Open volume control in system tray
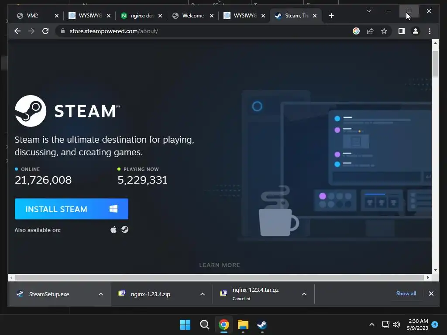 [x=396, y=325]
